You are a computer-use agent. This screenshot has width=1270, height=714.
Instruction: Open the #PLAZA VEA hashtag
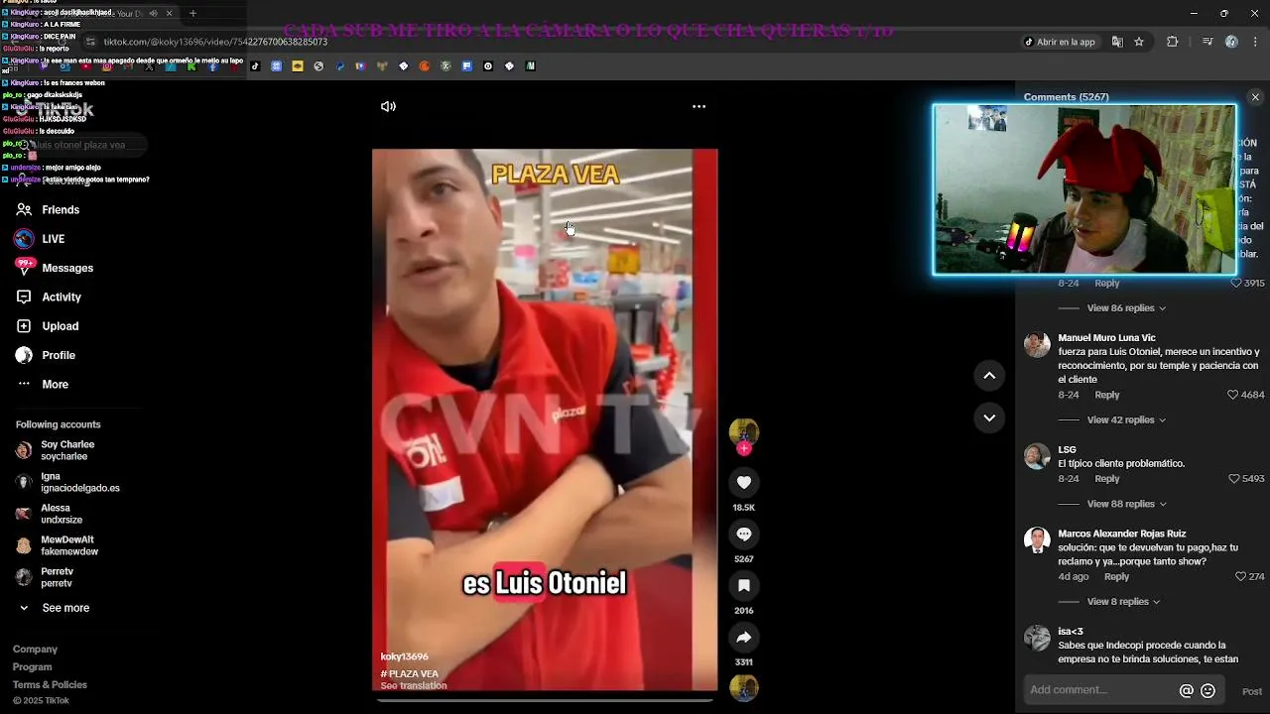pos(409,674)
